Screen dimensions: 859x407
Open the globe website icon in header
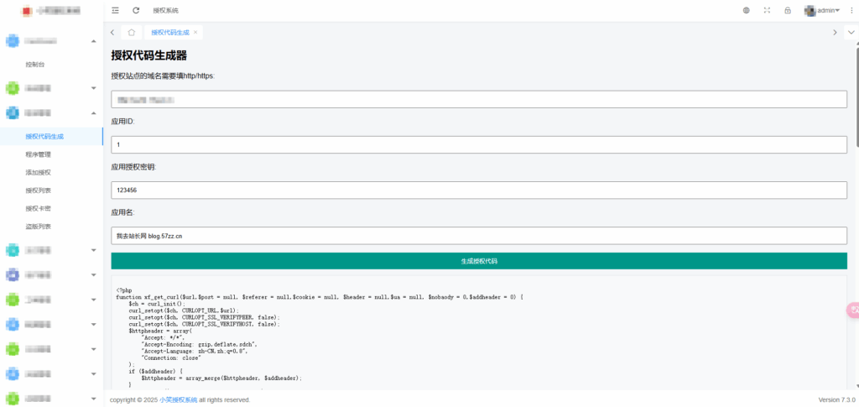747,11
